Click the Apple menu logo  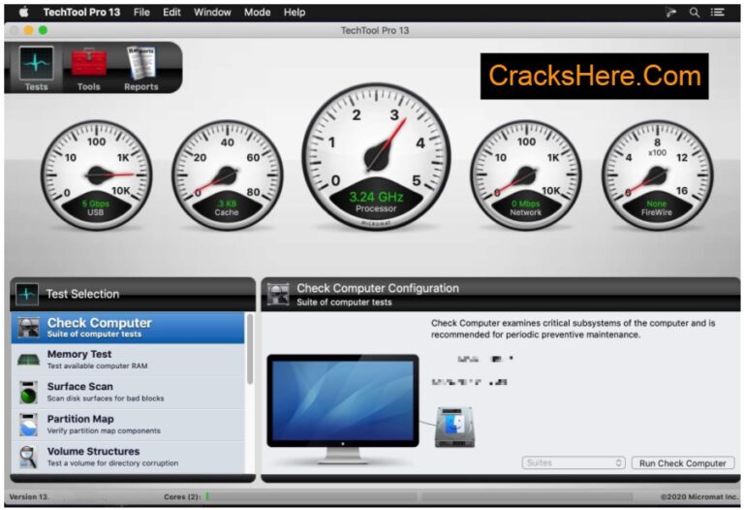[x=23, y=13]
